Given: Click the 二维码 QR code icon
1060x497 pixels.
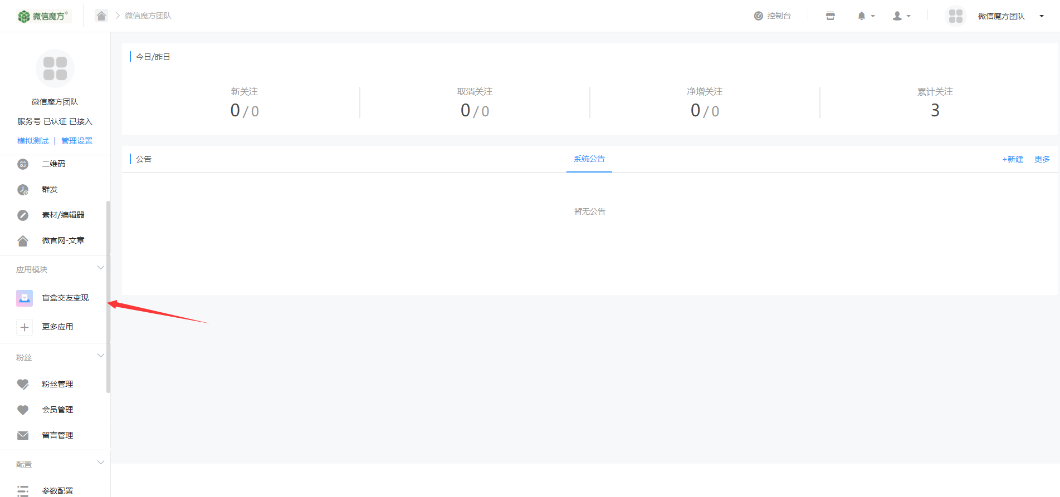Looking at the screenshot, I should [x=23, y=164].
